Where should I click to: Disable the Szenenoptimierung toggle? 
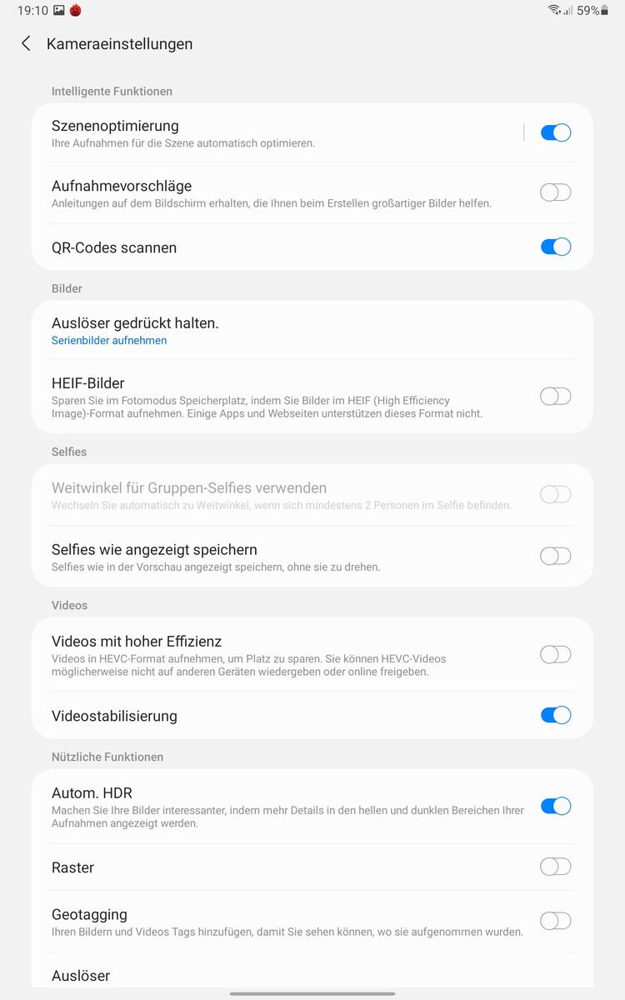point(555,132)
